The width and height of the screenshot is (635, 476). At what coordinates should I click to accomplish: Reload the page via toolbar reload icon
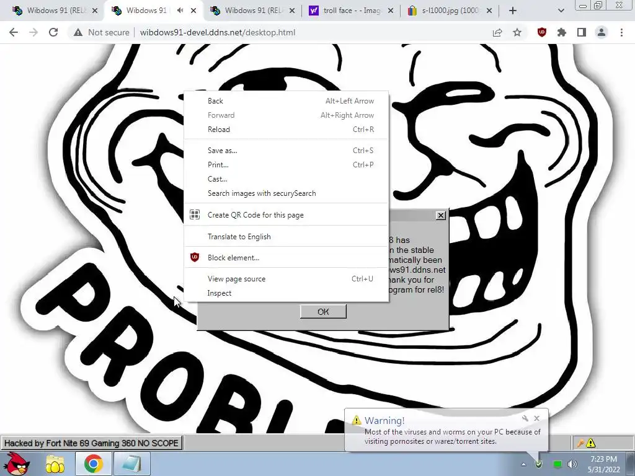[x=53, y=32]
